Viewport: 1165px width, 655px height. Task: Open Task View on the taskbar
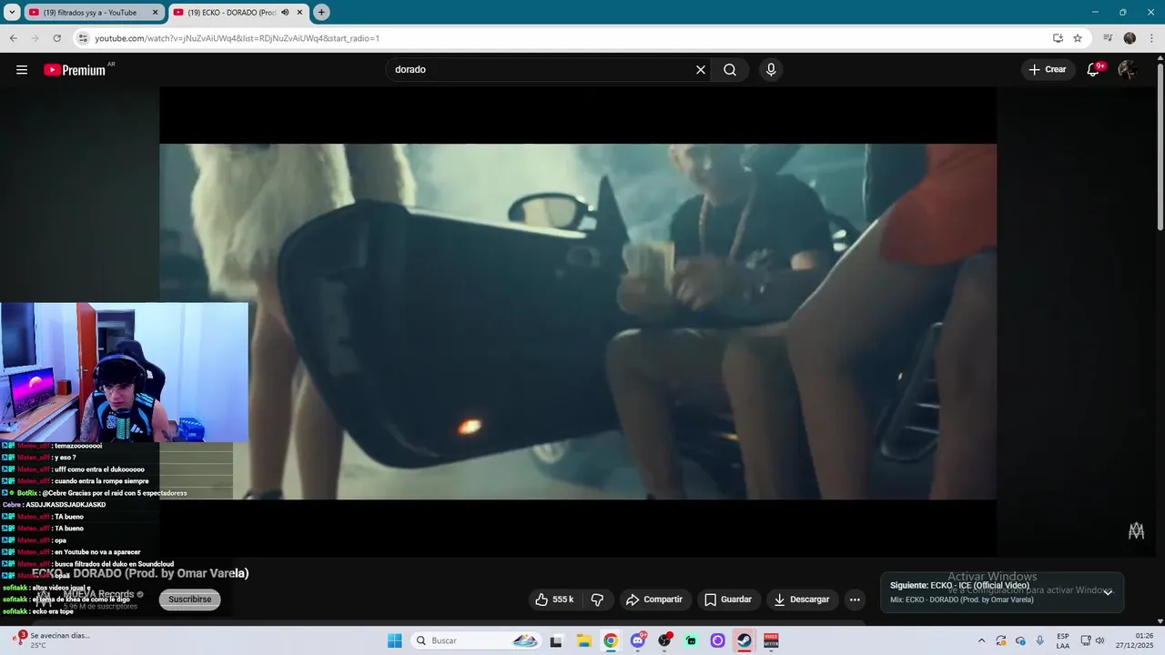[556, 640]
